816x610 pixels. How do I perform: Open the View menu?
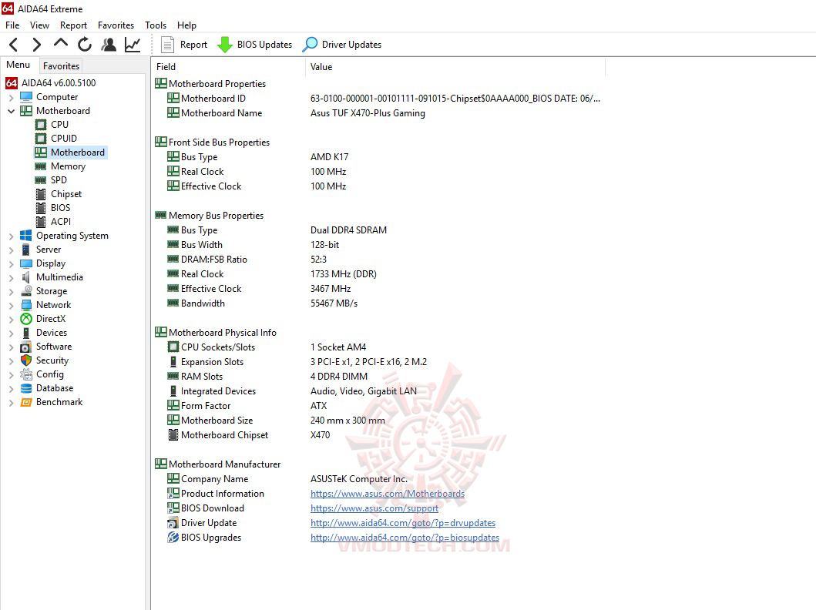(x=39, y=25)
